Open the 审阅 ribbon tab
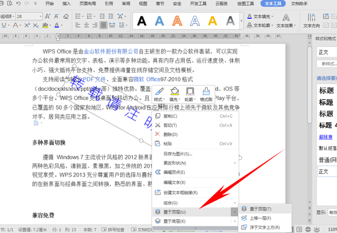The width and height of the screenshot is (337, 233). pos(126,4)
